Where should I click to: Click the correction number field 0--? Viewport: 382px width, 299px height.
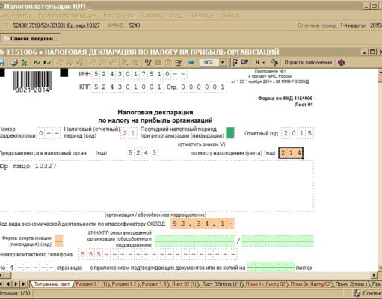click(x=49, y=133)
